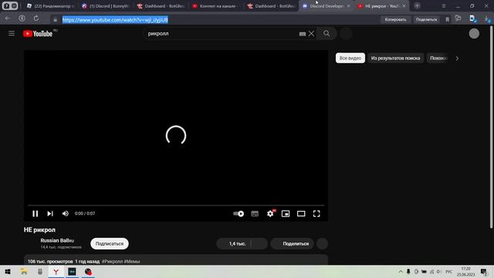This screenshot has height=278, width=494.
Task: Select the Похожие chip
Action: pyautogui.click(x=438, y=59)
